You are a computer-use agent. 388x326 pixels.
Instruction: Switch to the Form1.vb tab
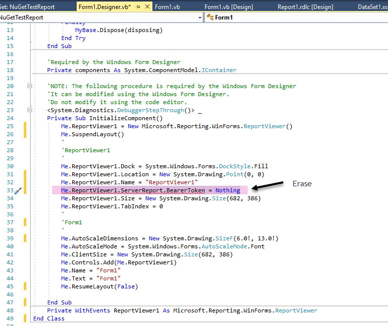tap(167, 7)
